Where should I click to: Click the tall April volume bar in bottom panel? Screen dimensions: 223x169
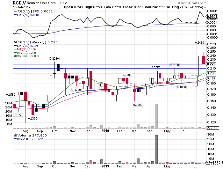pyautogui.click(x=156, y=149)
